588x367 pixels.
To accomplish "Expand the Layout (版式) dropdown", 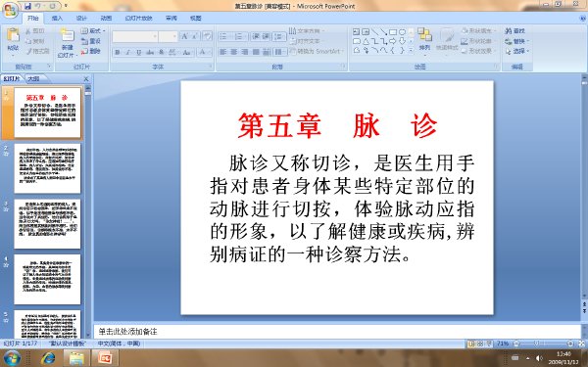I will click(x=93, y=30).
